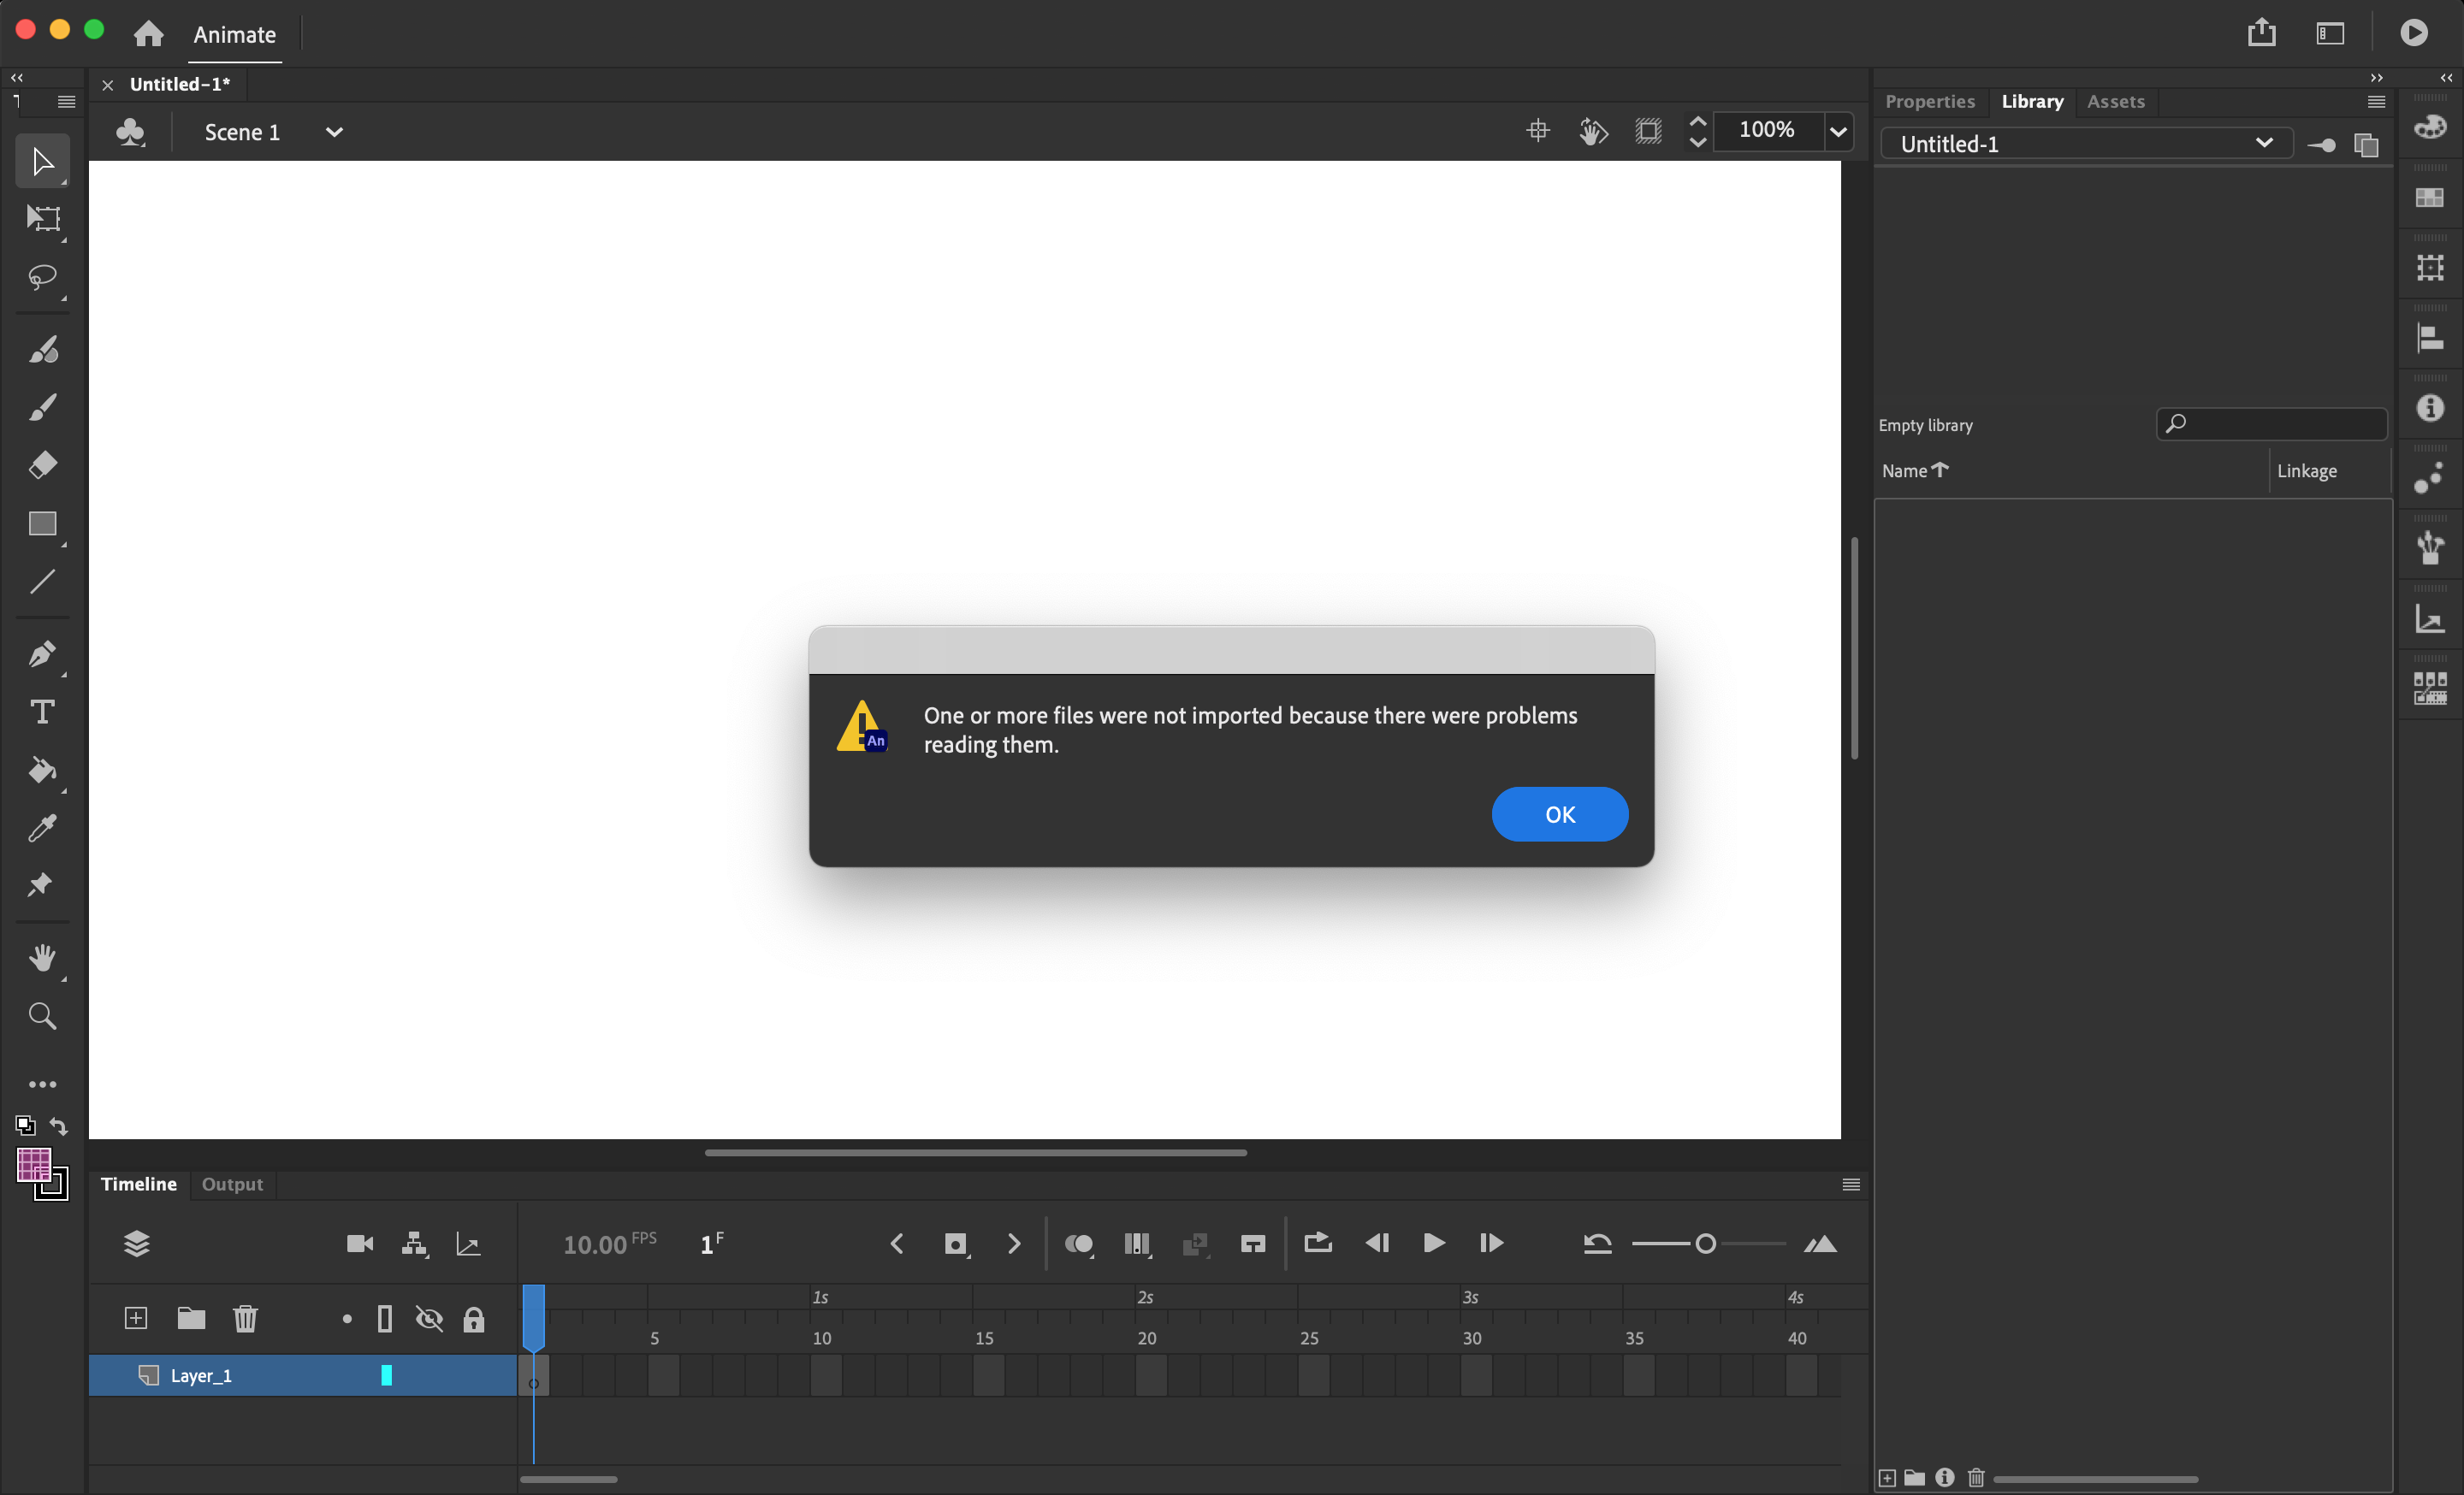This screenshot has width=2464, height=1495.
Task: Select the Selection tool
Action: [x=43, y=160]
